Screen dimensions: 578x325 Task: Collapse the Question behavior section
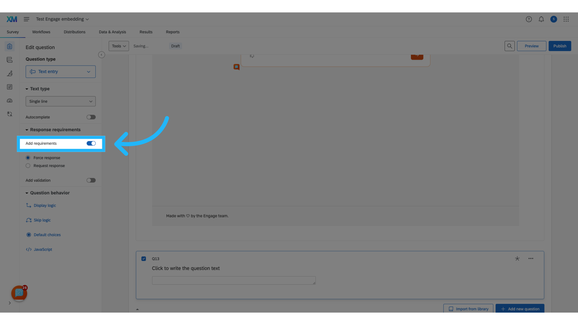pos(48,193)
